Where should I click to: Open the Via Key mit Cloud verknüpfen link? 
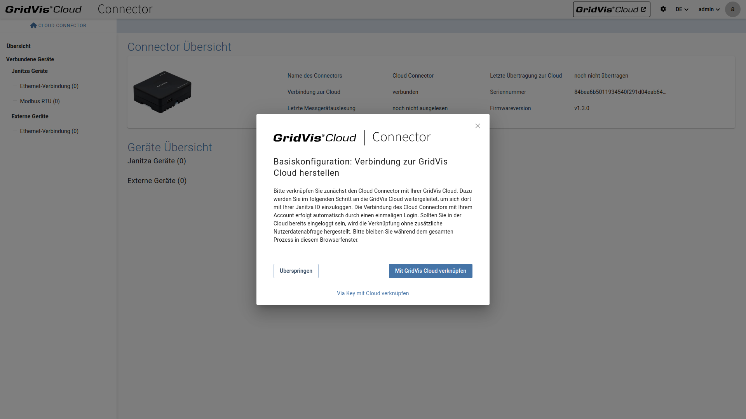click(373, 293)
